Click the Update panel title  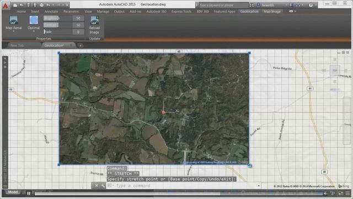[94, 39]
